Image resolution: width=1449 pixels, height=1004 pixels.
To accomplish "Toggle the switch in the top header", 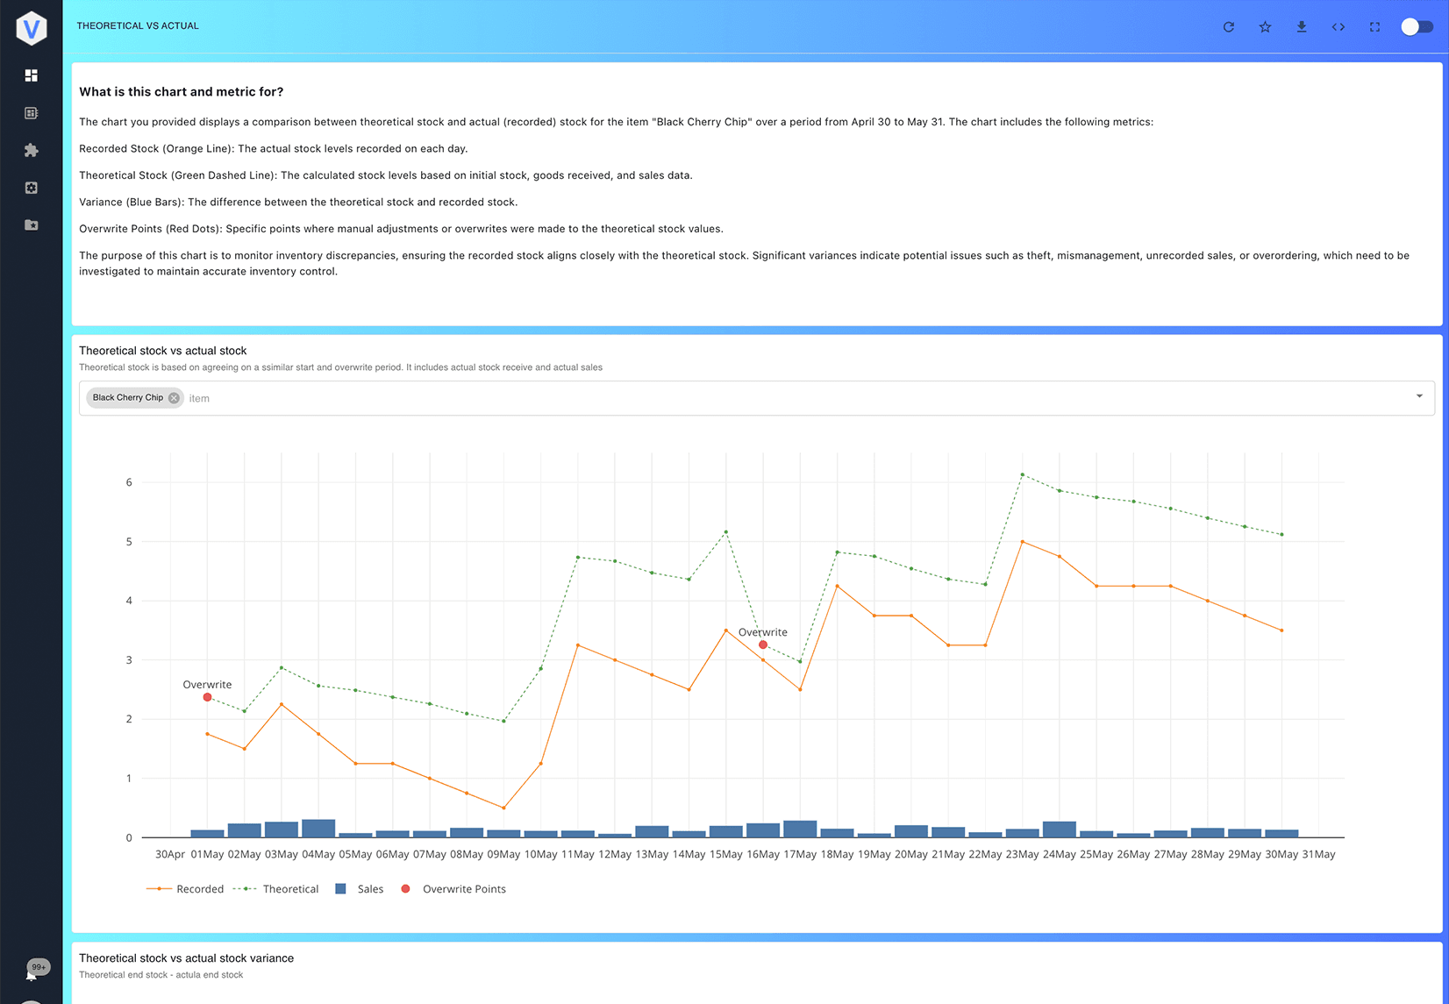I will (1417, 27).
